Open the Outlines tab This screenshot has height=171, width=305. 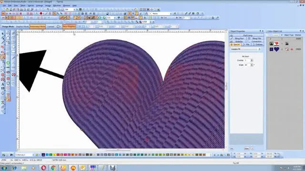click(258, 44)
